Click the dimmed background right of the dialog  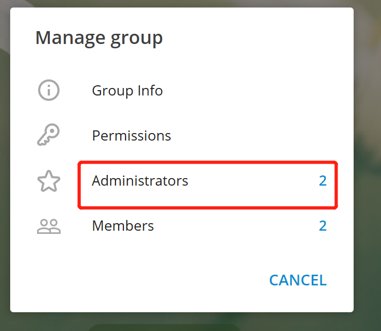367,170
